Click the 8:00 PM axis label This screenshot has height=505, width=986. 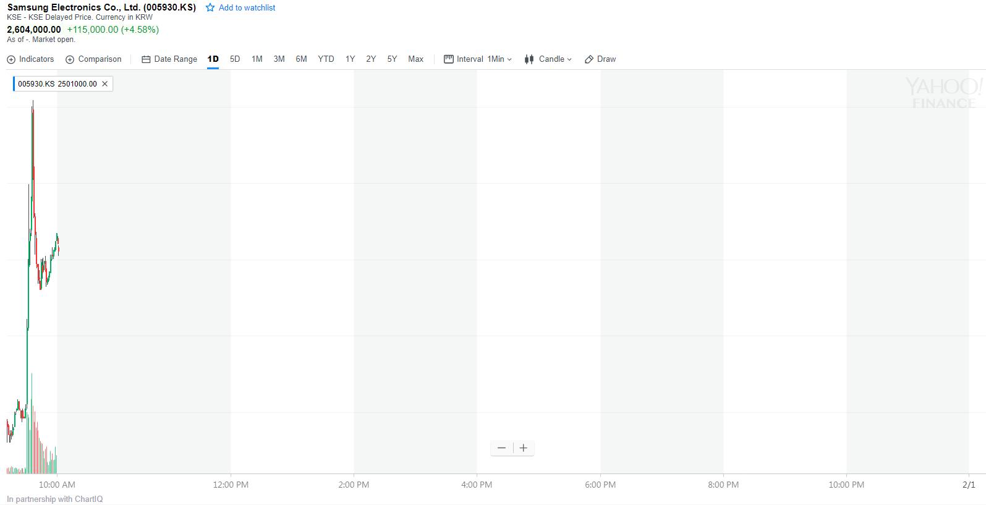click(x=723, y=485)
